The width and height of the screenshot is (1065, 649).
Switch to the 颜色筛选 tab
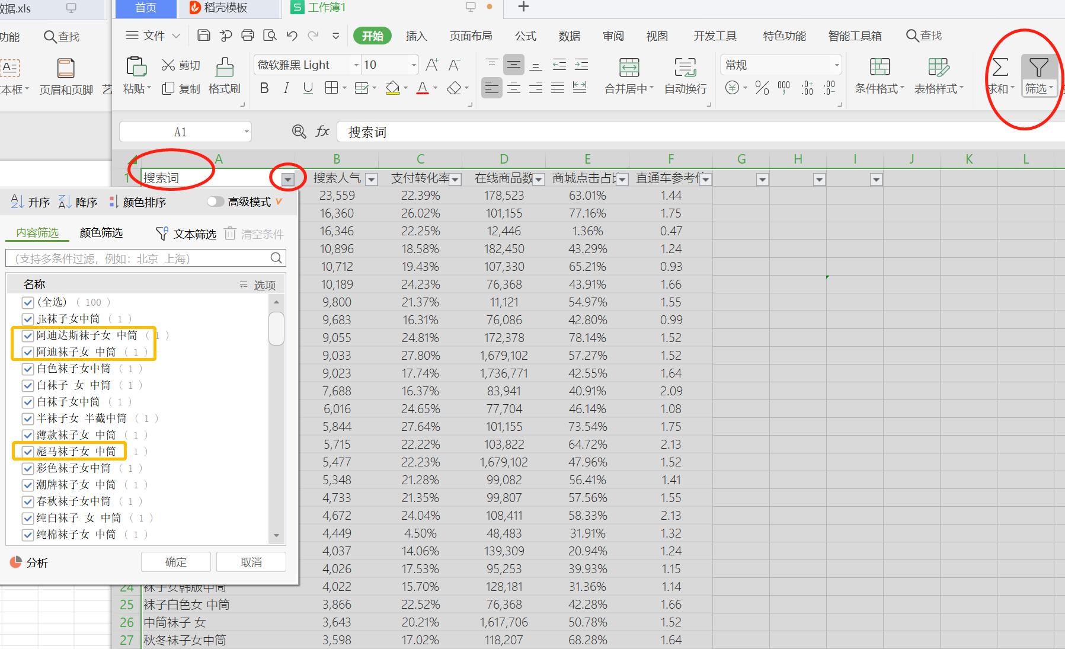click(x=101, y=232)
